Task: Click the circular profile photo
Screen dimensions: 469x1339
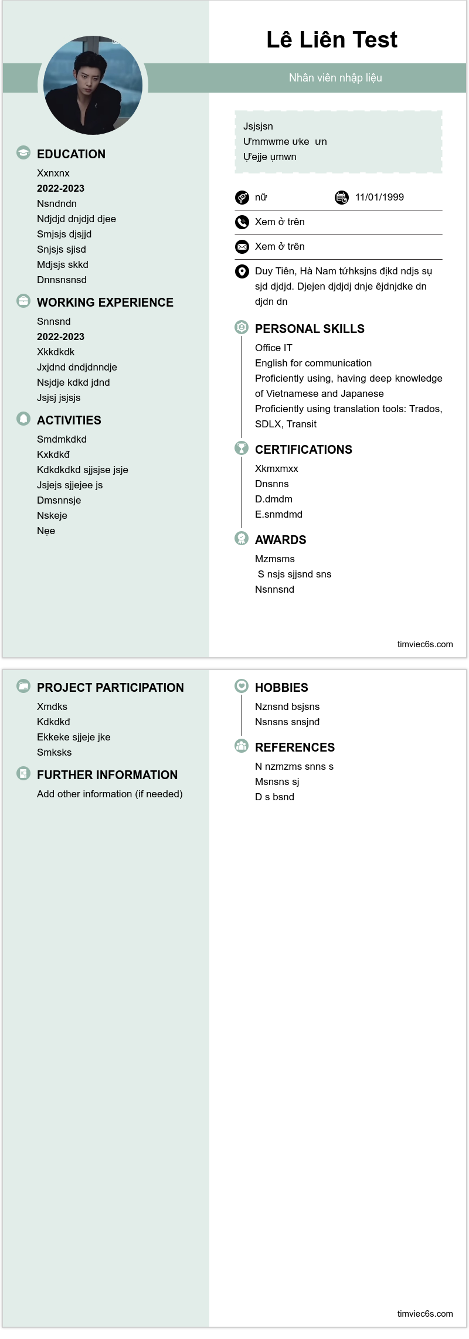Action: click(93, 86)
